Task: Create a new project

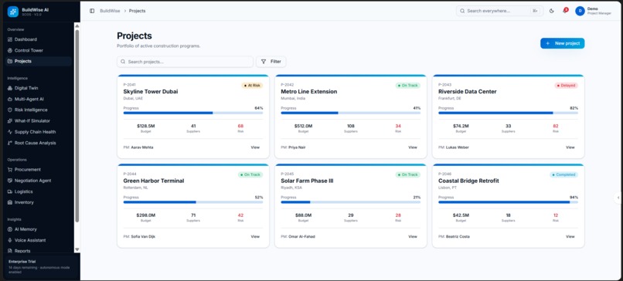Action: coord(562,43)
